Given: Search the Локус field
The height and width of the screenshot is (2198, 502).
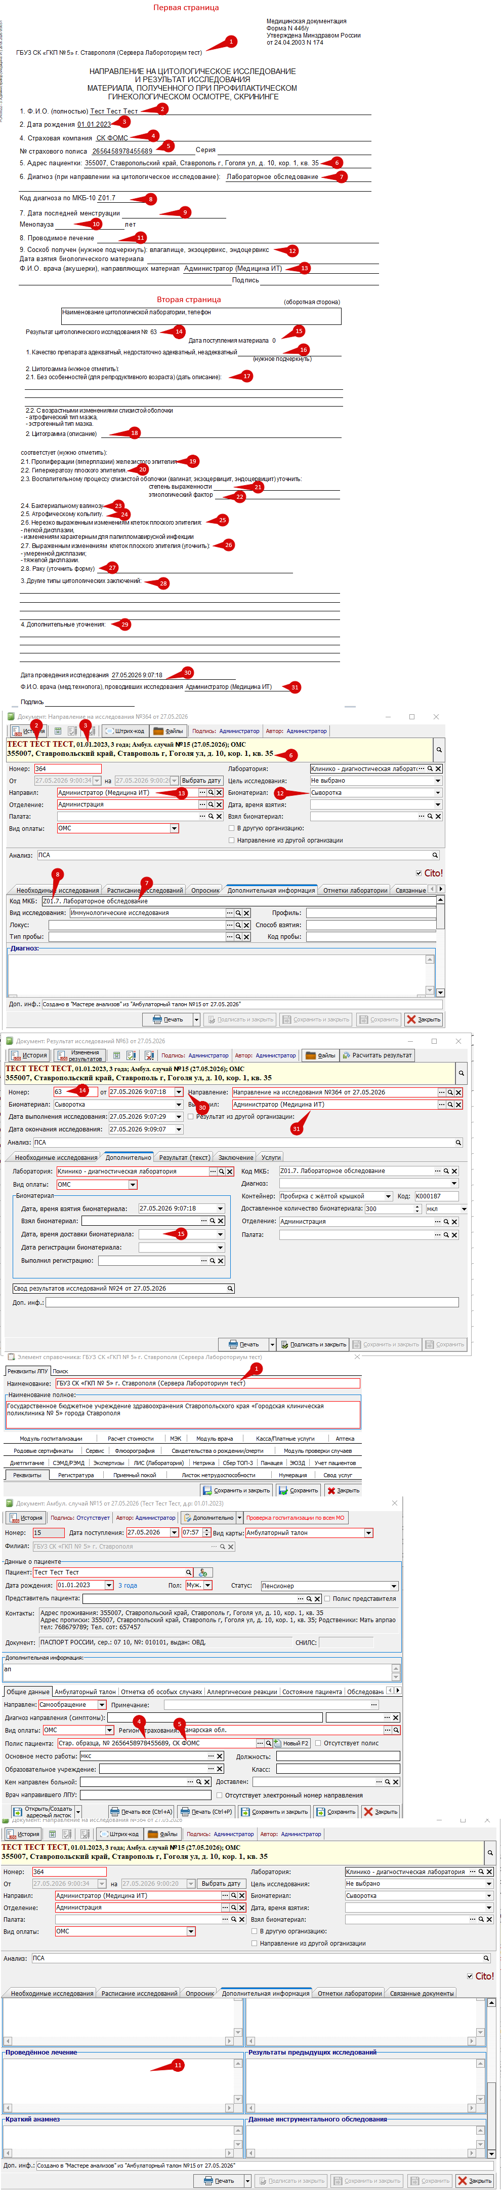Looking at the screenshot, I should point(238,925).
